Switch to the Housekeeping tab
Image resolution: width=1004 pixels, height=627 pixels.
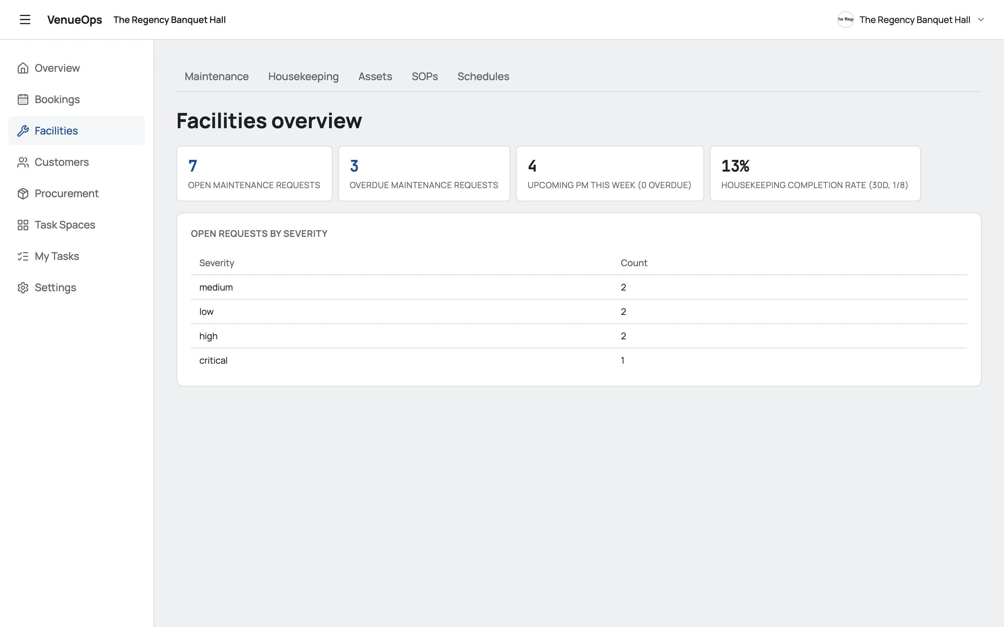point(303,76)
